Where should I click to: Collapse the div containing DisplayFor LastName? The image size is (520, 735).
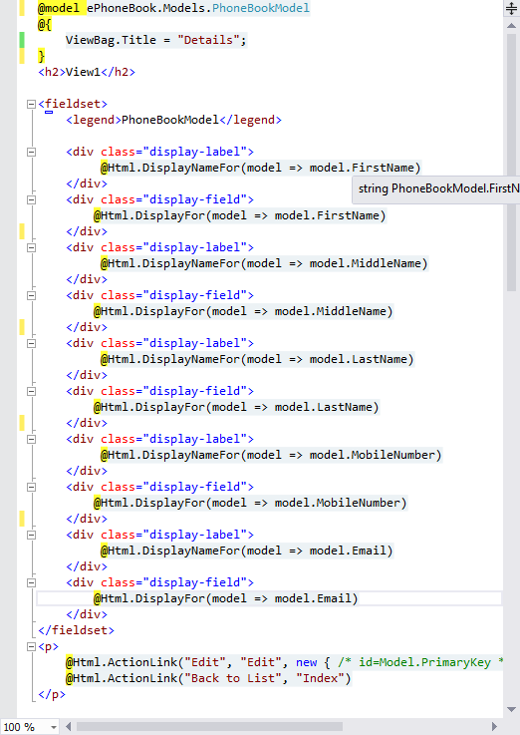point(31,391)
